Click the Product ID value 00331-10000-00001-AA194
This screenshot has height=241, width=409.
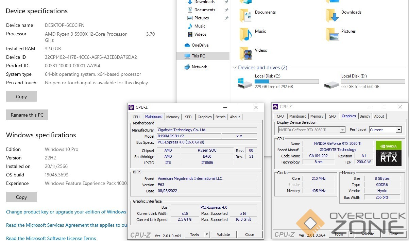(x=72, y=66)
